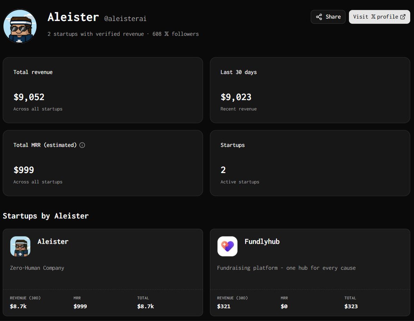
Task: Click the MRR label in Fundlyhub card
Action: [x=284, y=298]
